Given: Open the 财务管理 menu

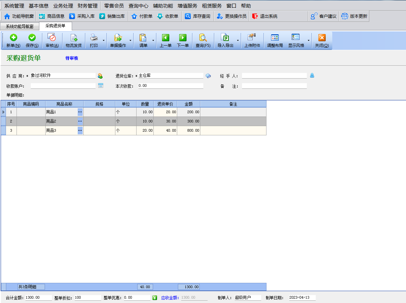Looking at the screenshot, I should coord(88,6).
